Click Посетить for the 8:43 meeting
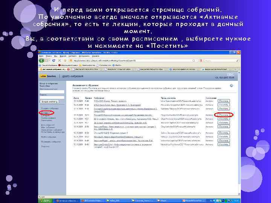Image resolution: width=271 pixels, height=203 pixels. 224,144
